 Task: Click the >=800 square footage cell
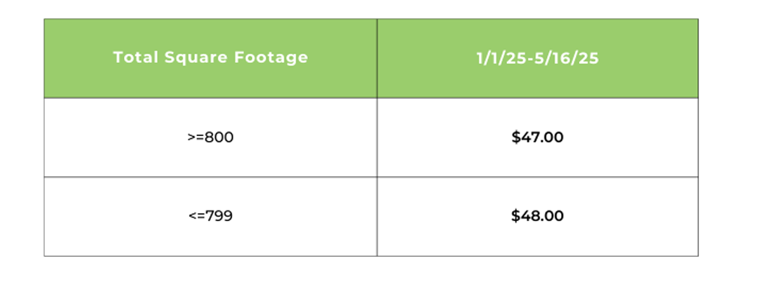tap(210, 137)
